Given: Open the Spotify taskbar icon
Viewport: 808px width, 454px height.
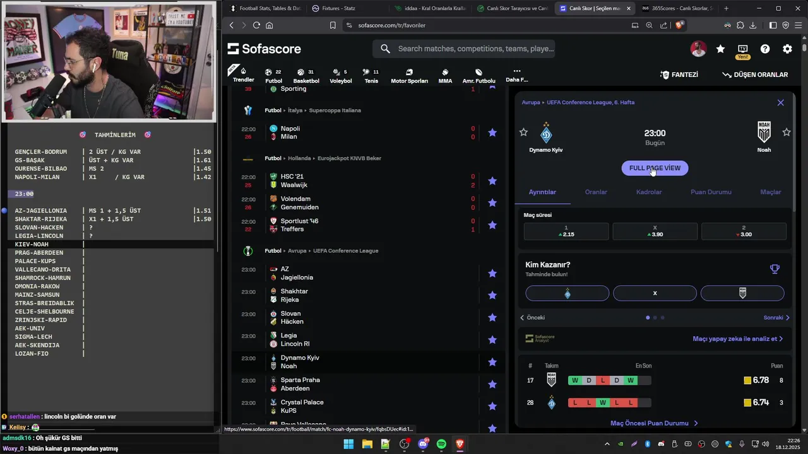Looking at the screenshot, I should 441,444.
